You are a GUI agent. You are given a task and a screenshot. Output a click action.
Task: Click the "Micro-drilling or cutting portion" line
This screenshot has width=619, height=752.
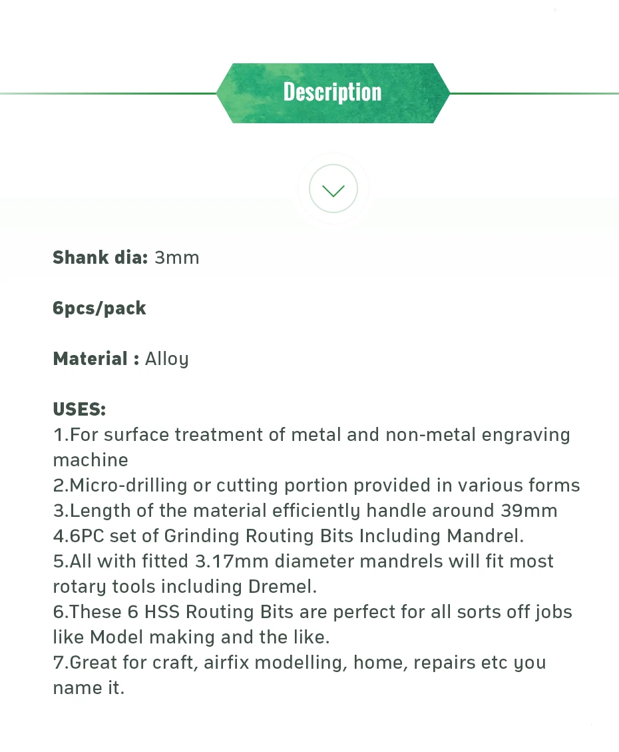click(x=316, y=486)
